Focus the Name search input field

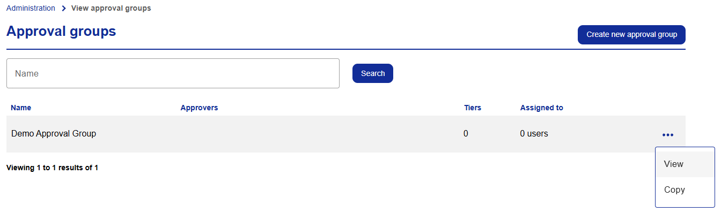pos(173,73)
